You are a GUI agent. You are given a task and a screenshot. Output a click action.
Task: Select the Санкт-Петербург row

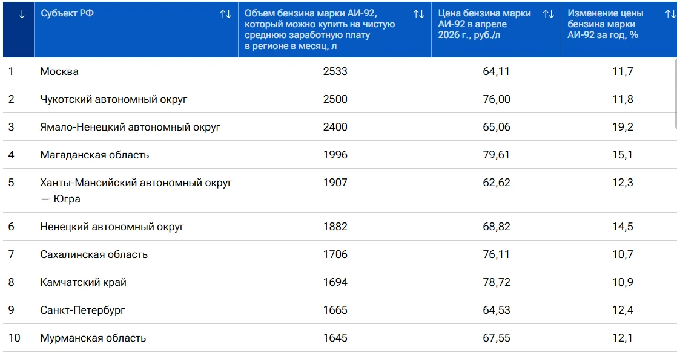pyautogui.click(x=340, y=310)
